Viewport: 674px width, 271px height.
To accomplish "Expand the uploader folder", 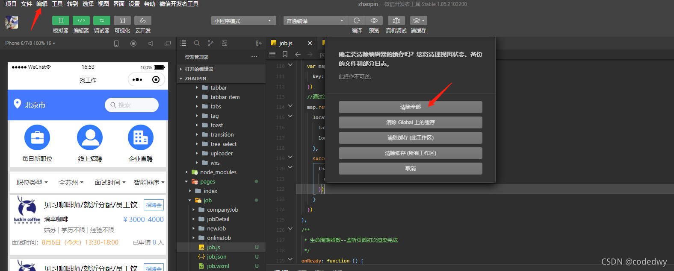I will tap(221, 153).
